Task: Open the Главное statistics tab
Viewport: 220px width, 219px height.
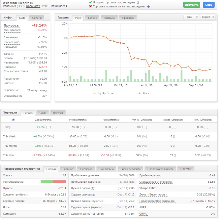Action: point(68,169)
